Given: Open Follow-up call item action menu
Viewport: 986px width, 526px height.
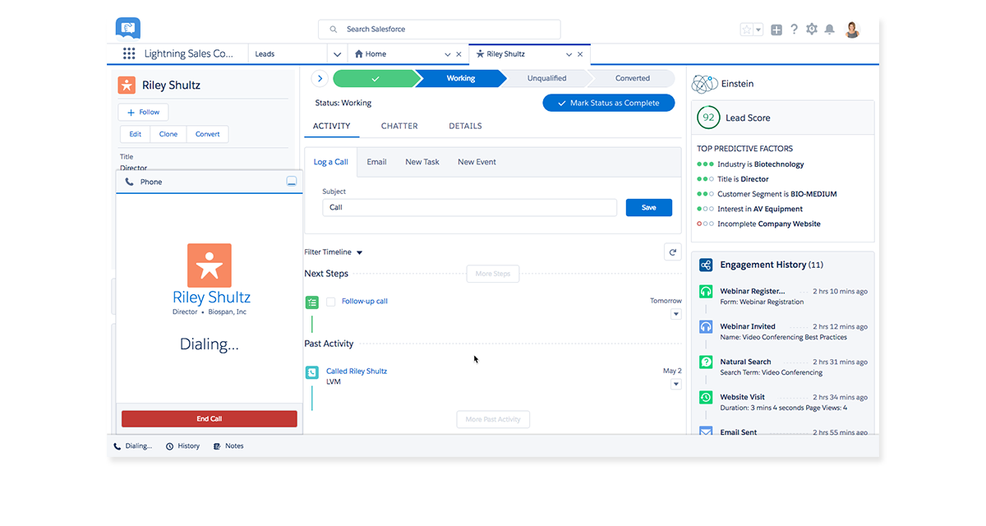Looking at the screenshot, I should tap(676, 314).
